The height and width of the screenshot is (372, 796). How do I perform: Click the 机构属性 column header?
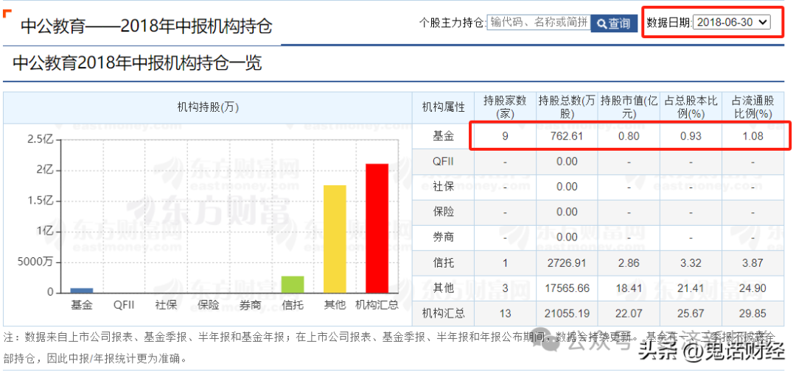click(443, 107)
